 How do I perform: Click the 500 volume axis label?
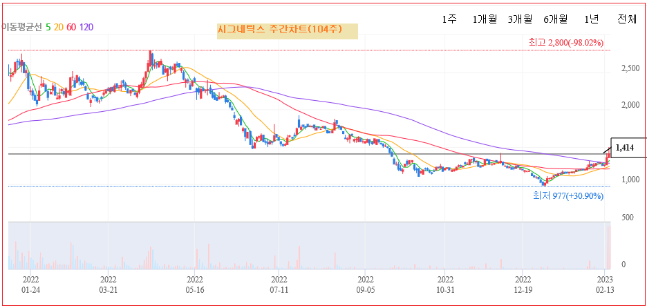pyautogui.click(x=627, y=218)
